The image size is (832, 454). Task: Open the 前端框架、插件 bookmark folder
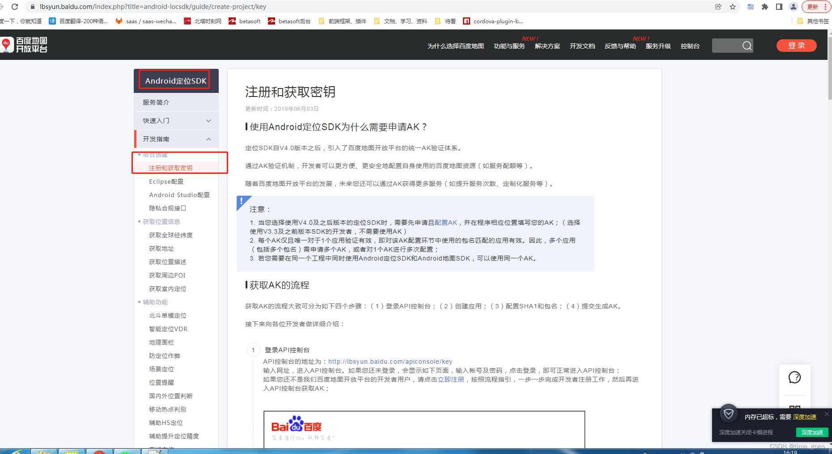(343, 21)
